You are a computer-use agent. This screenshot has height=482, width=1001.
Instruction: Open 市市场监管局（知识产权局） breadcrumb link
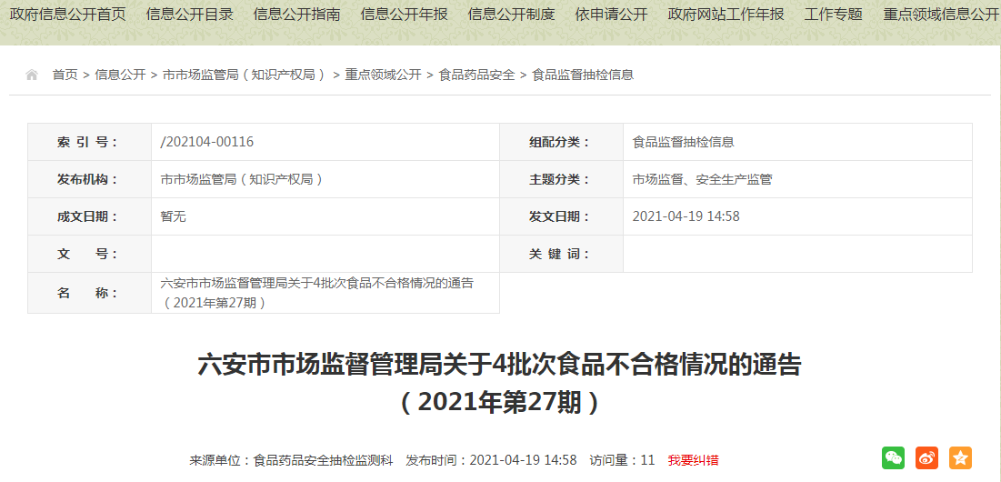tap(245, 75)
